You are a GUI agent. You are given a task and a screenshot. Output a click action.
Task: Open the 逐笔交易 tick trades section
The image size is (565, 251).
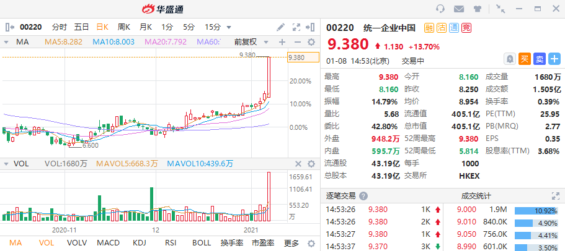341,196
